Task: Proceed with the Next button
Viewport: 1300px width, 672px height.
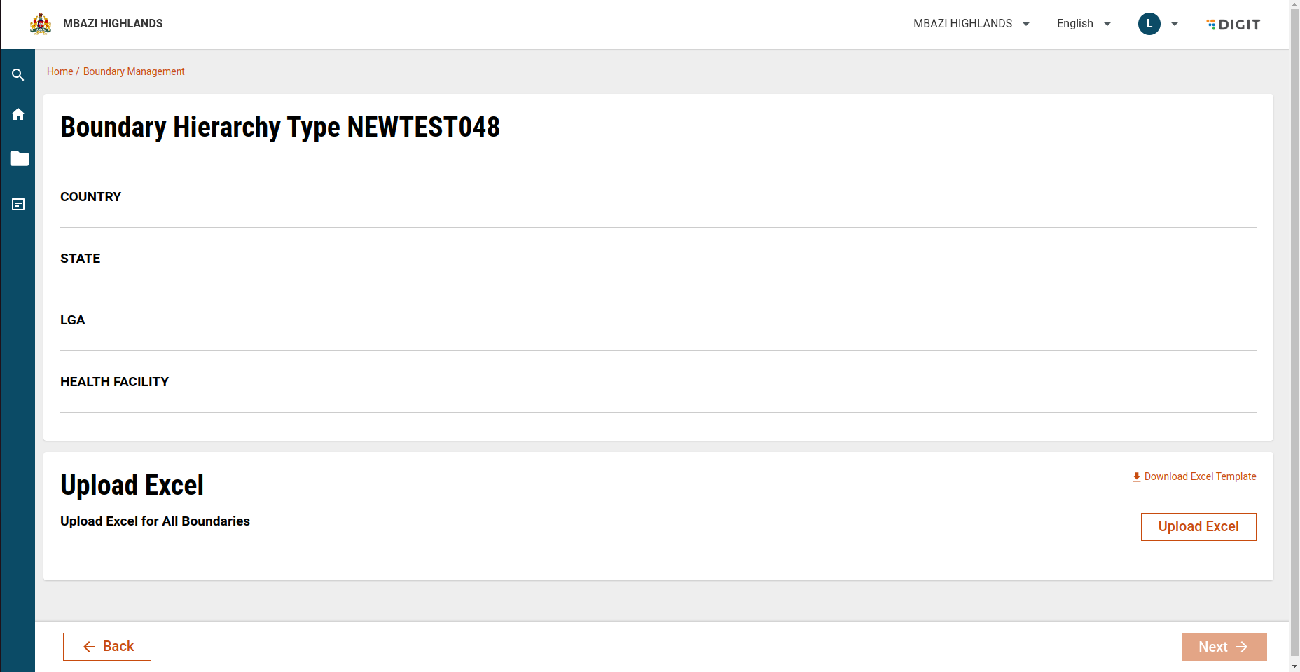Action: point(1224,647)
